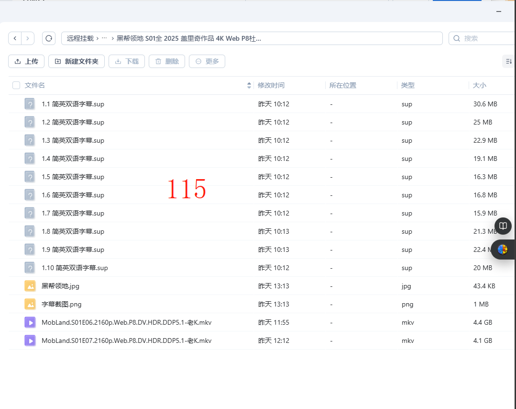Click file icon of 1.4 简英双语字幕.sup
The image size is (516, 409).
(x=30, y=159)
